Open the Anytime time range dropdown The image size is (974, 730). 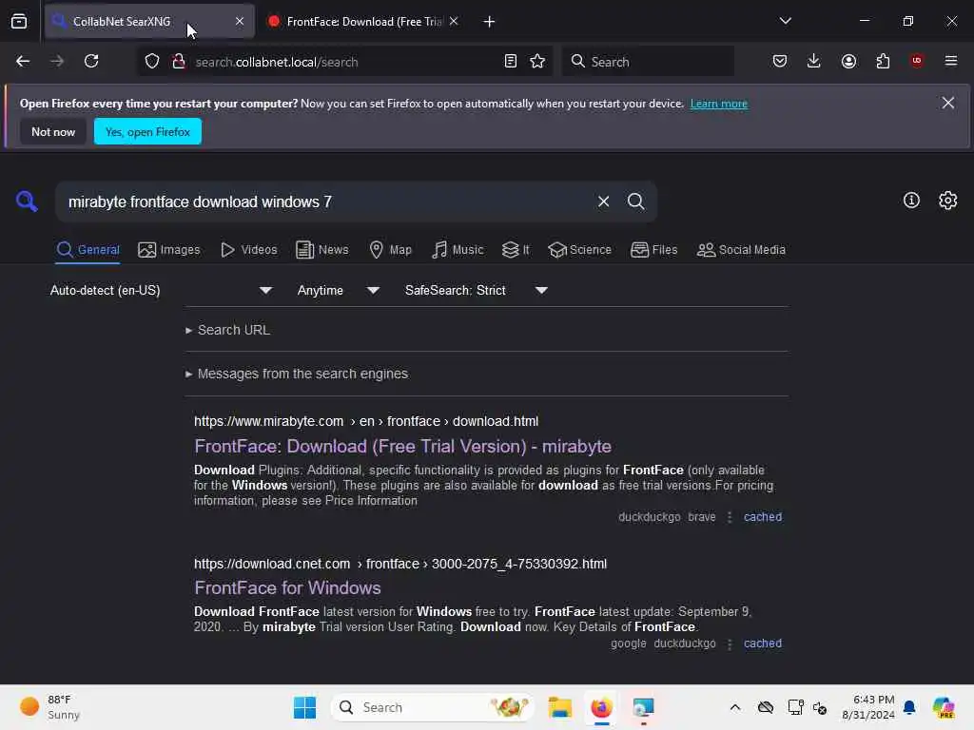pos(338,290)
